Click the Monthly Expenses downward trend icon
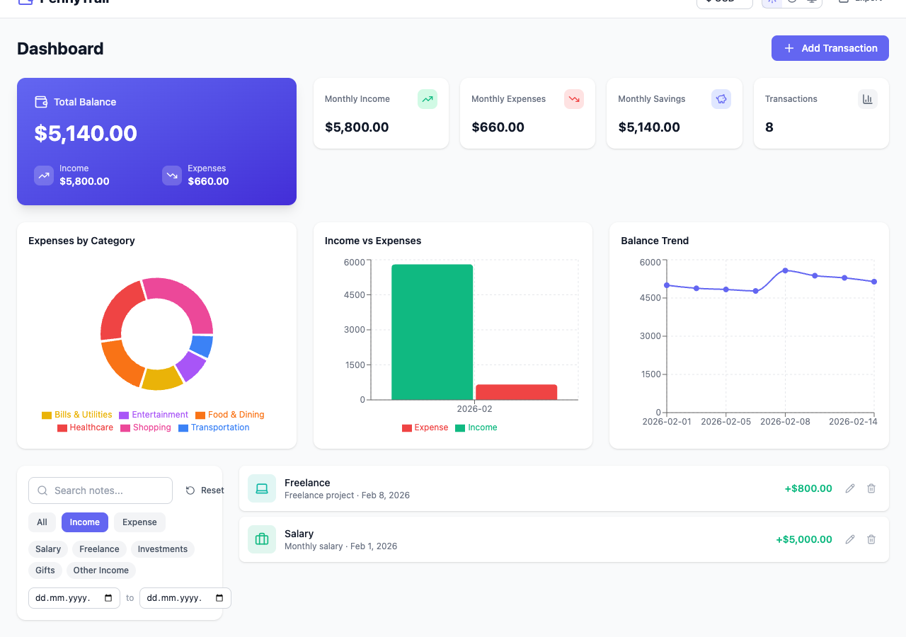 [x=574, y=99]
